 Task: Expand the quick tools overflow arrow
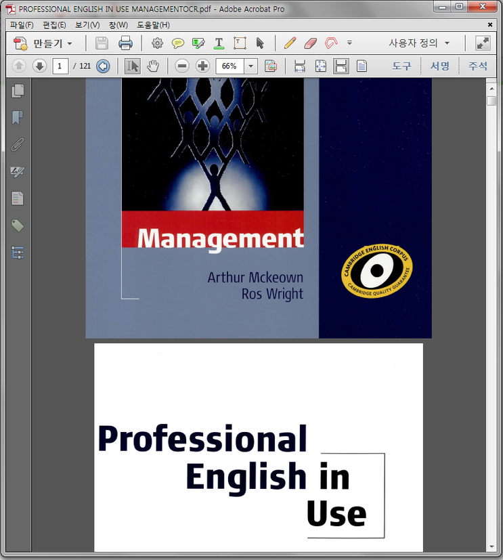[x=349, y=43]
